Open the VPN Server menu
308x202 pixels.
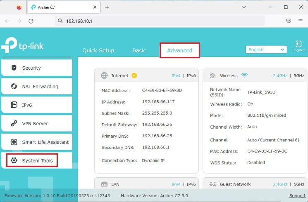click(x=37, y=123)
